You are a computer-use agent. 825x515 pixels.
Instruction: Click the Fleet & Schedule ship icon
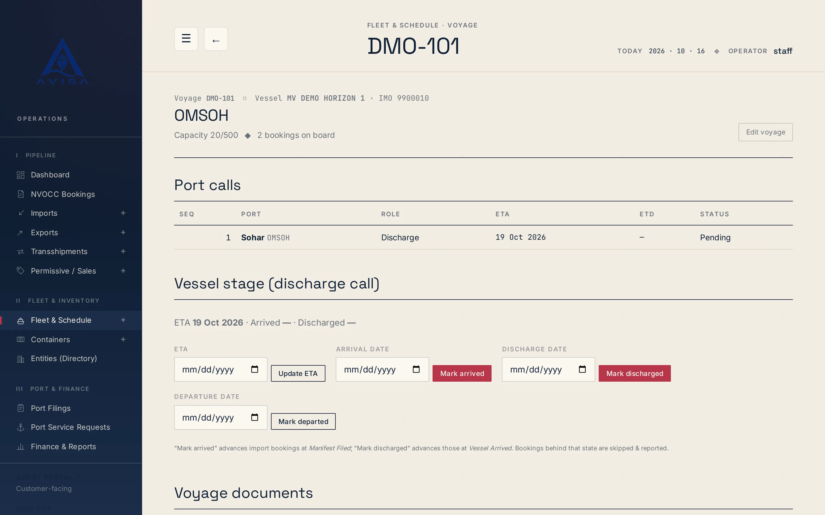[20, 320]
